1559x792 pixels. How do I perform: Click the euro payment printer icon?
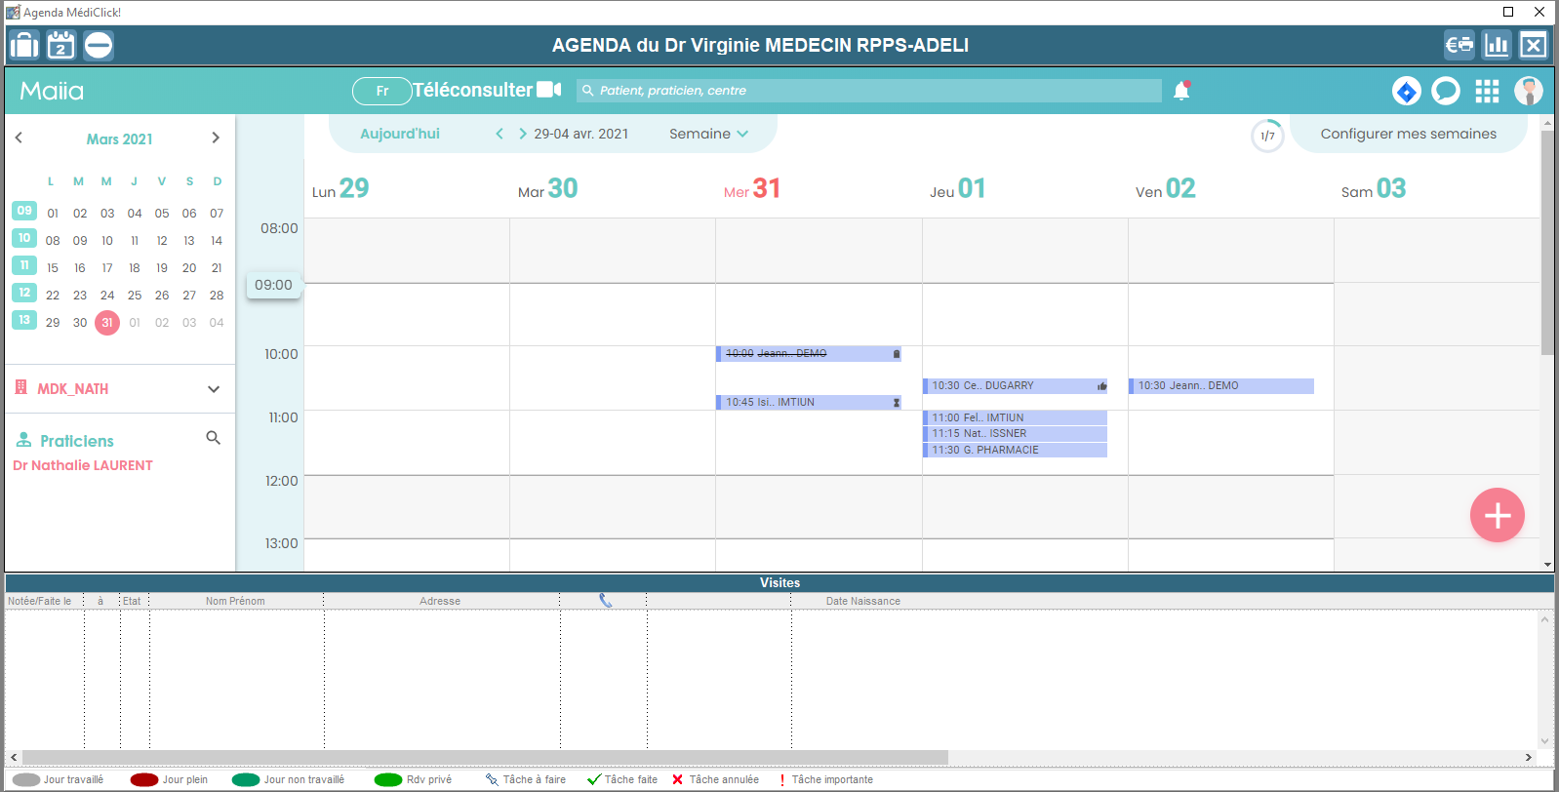[x=1459, y=45]
